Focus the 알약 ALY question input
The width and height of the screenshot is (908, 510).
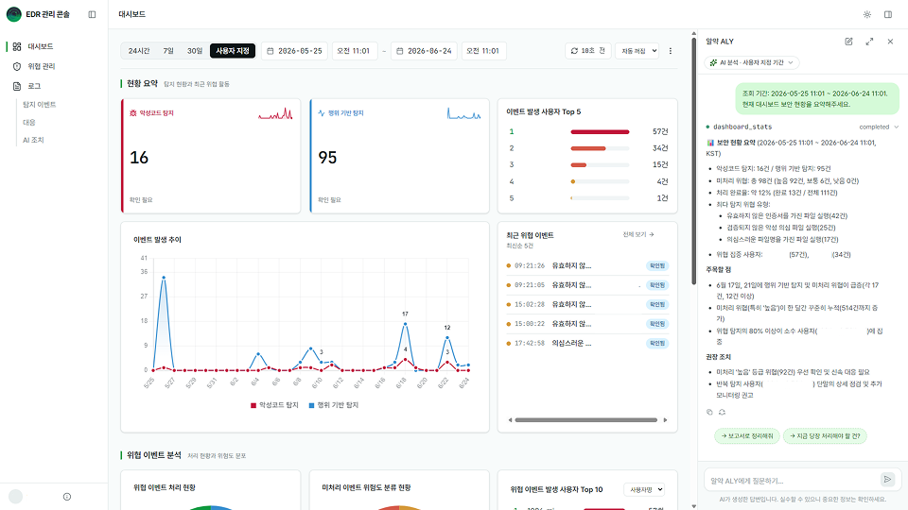791,480
